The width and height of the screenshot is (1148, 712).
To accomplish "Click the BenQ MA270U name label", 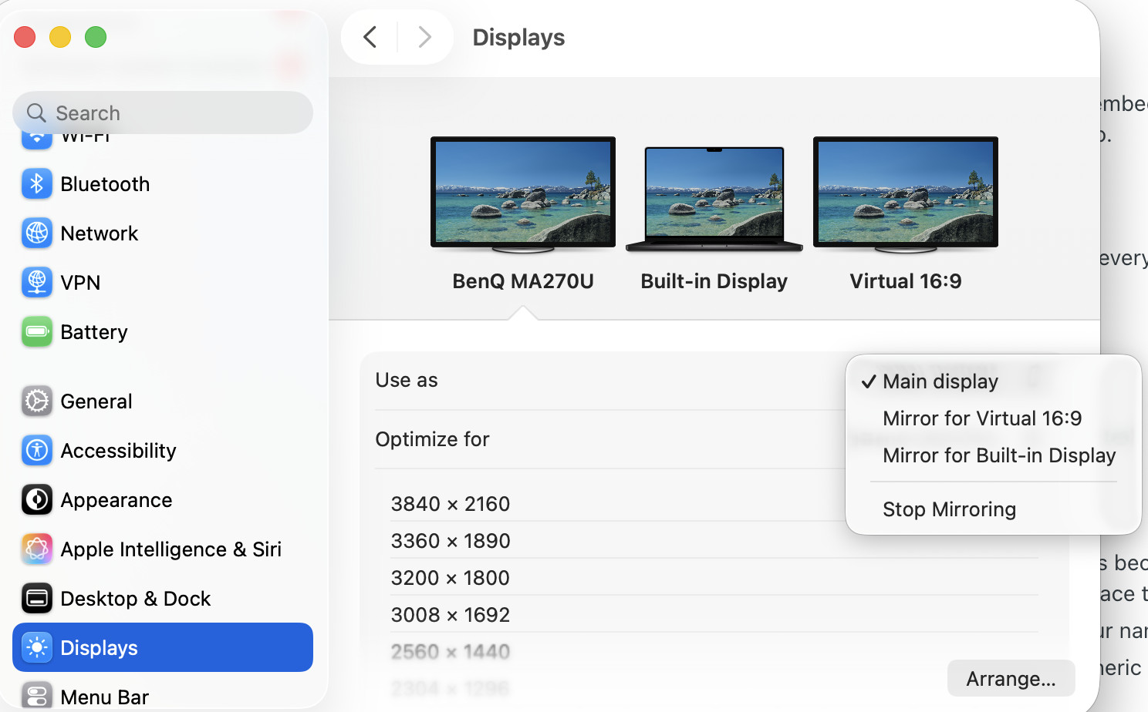I will (523, 281).
